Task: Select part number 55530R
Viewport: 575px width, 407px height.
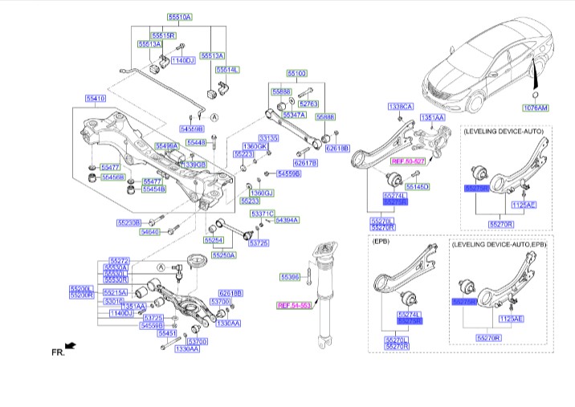Action: pos(116,280)
